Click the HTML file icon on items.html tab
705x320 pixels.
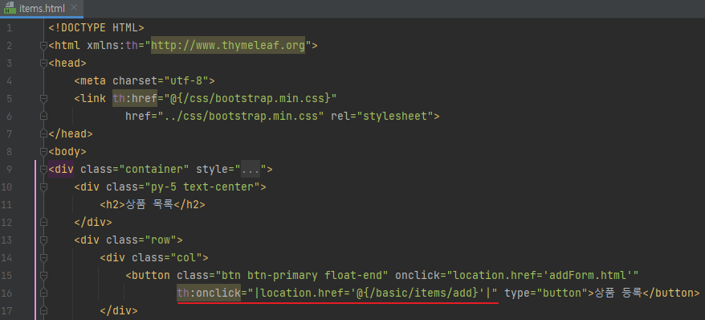(10, 8)
